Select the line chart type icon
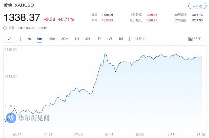Image resolution: width=209 pixels, height=138 pixels. pos(9,39)
